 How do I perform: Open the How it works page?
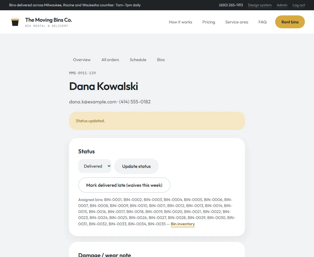[x=180, y=22]
